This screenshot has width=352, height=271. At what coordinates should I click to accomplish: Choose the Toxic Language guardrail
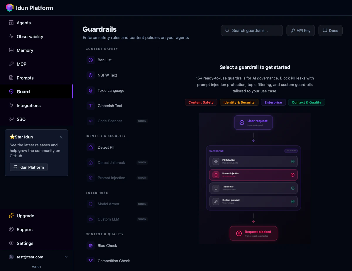[x=117, y=90]
